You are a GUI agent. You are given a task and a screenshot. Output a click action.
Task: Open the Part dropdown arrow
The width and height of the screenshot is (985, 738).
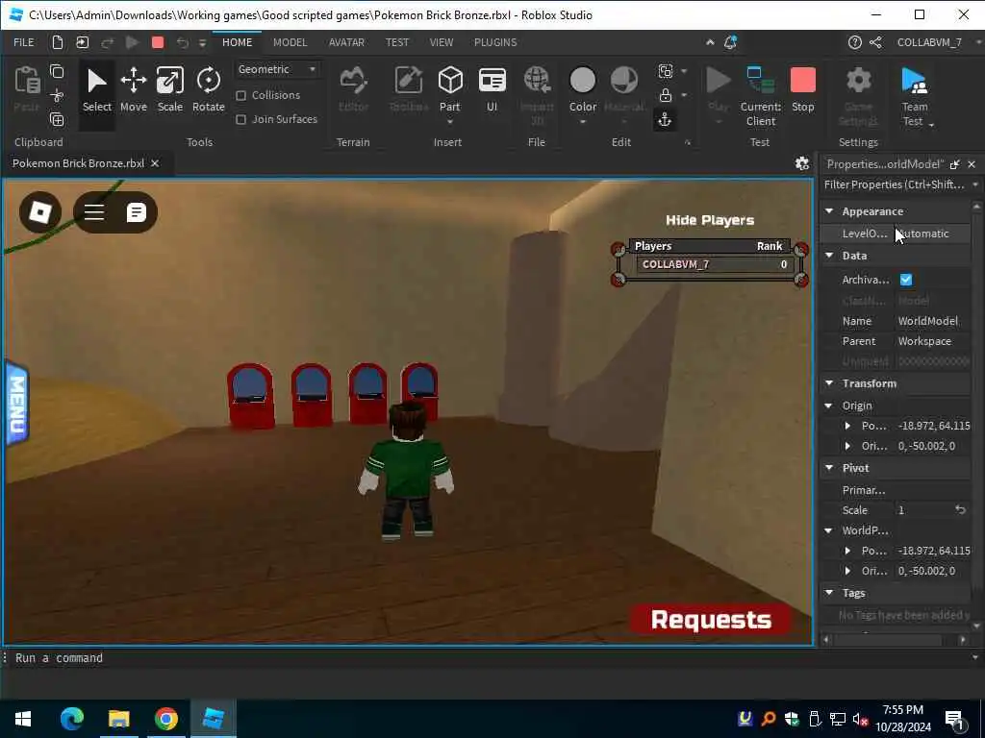point(450,121)
